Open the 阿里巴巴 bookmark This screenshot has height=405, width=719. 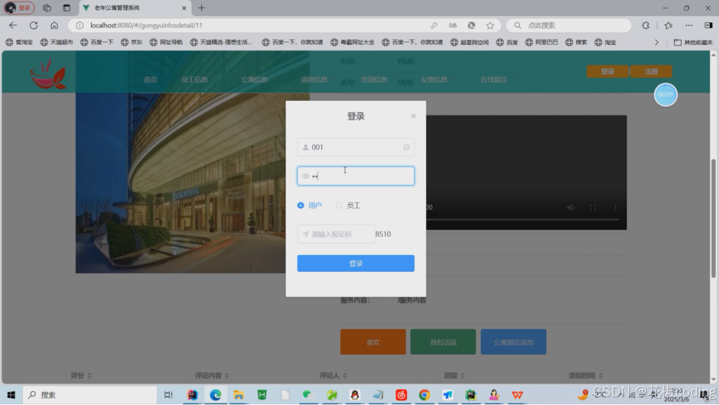(542, 42)
